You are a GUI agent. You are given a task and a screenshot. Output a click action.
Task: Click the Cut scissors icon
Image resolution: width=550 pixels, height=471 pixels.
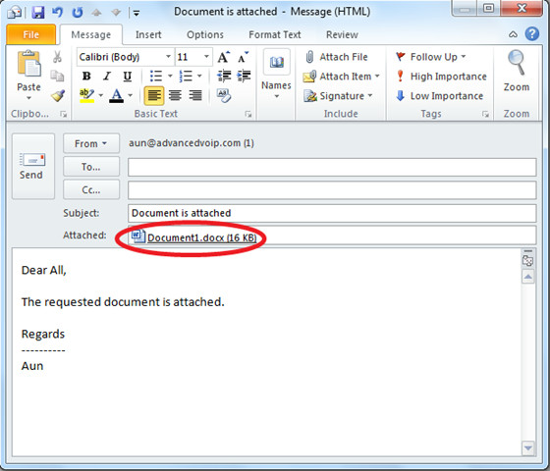click(57, 57)
